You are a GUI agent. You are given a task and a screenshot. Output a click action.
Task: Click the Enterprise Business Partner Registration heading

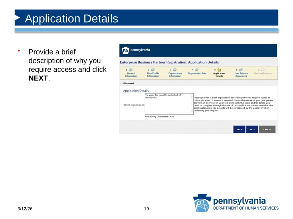point(169,62)
